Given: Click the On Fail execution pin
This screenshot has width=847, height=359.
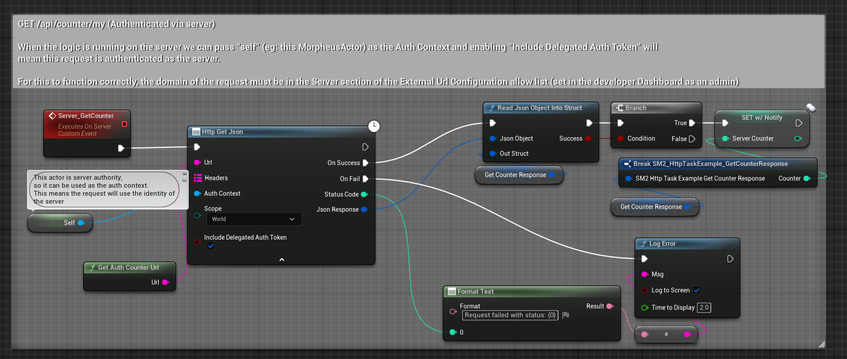Looking at the screenshot, I should pos(365,179).
